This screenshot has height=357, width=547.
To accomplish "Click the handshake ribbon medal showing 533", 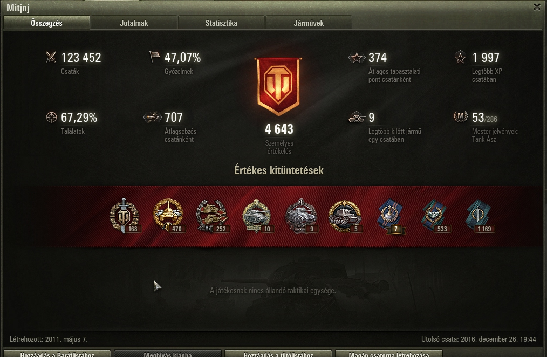I will pos(435,216).
